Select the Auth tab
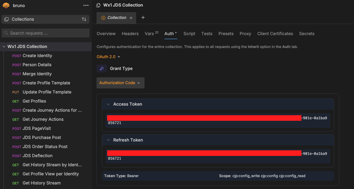The height and width of the screenshot is (189, 354). 171,34
